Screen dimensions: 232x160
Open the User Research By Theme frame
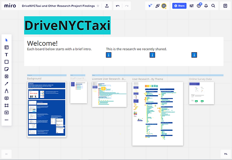point(158,114)
